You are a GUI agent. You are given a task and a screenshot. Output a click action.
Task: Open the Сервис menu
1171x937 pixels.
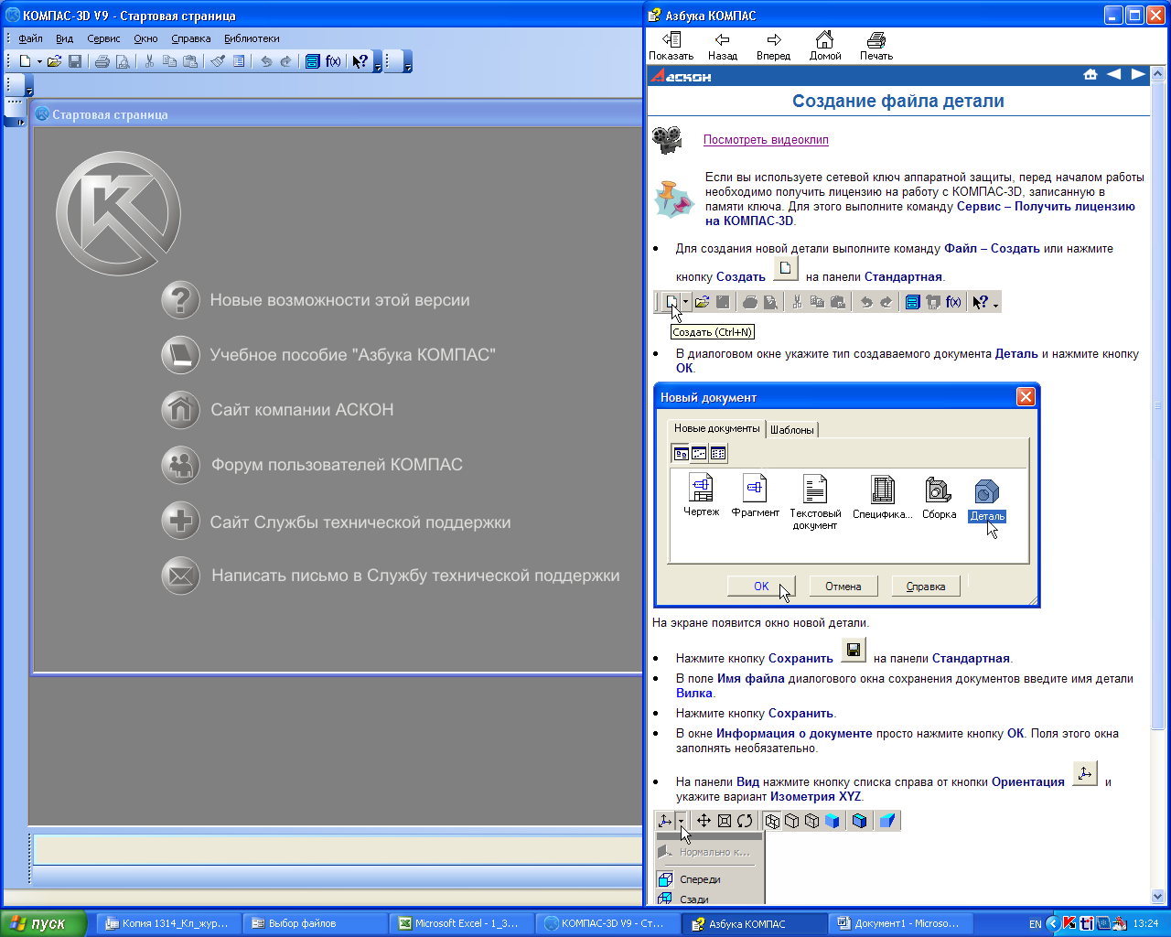tap(103, 38)
